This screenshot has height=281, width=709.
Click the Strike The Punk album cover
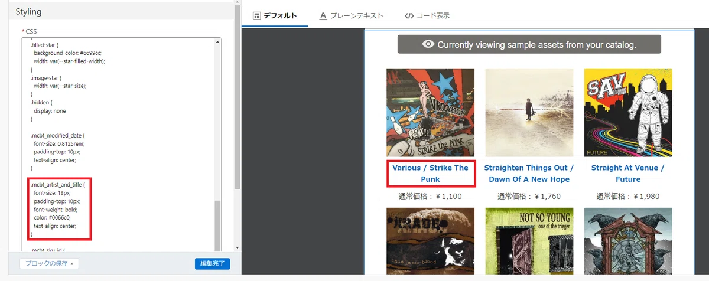[430, 113]
